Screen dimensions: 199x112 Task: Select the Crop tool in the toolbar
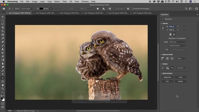click(2, 31)
